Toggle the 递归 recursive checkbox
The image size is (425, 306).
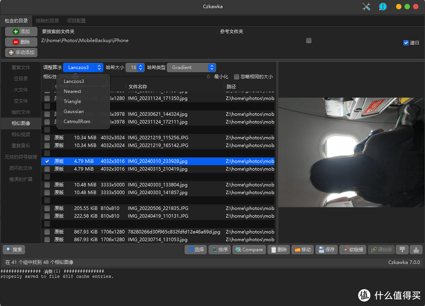(406, 42)
